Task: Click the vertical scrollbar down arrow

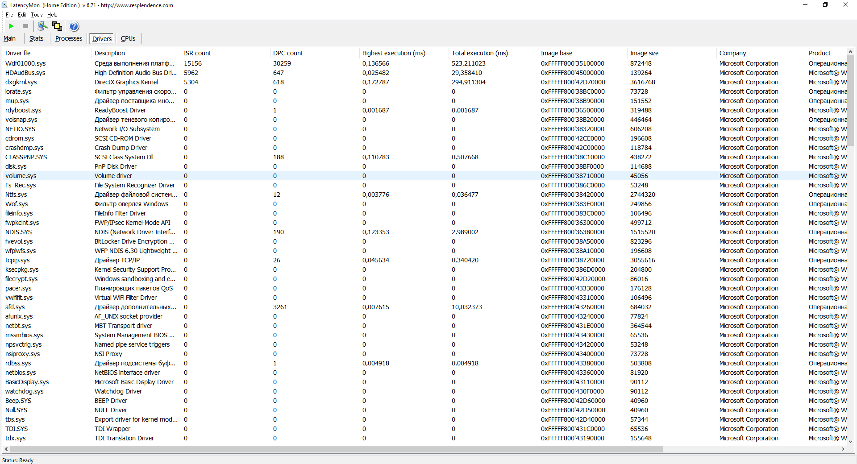Action: [x=850, y=441]
